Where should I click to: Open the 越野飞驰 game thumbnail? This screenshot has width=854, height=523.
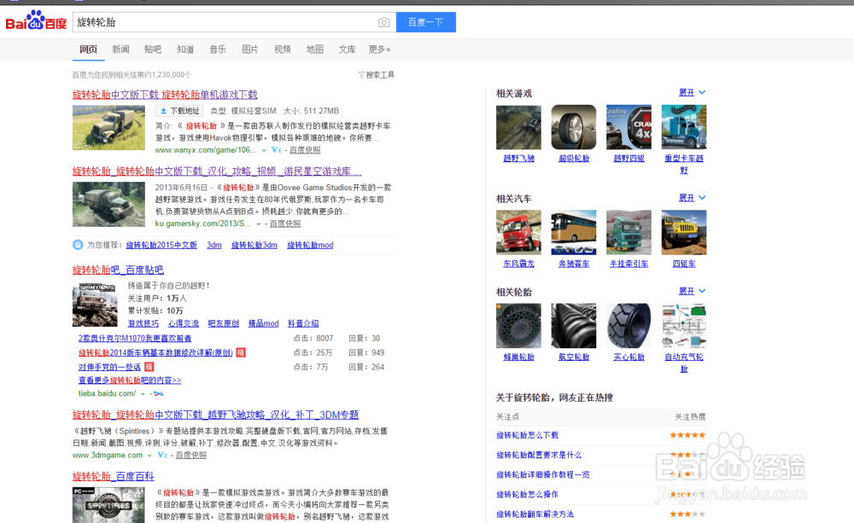[518, 127]
